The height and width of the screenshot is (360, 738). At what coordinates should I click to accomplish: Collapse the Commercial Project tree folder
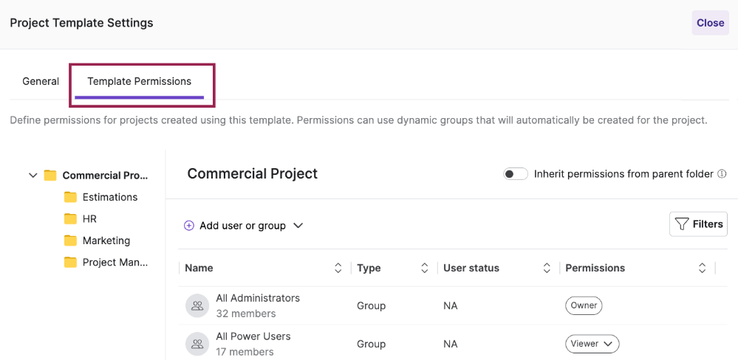pyautogui.click(x=33, y=176)
